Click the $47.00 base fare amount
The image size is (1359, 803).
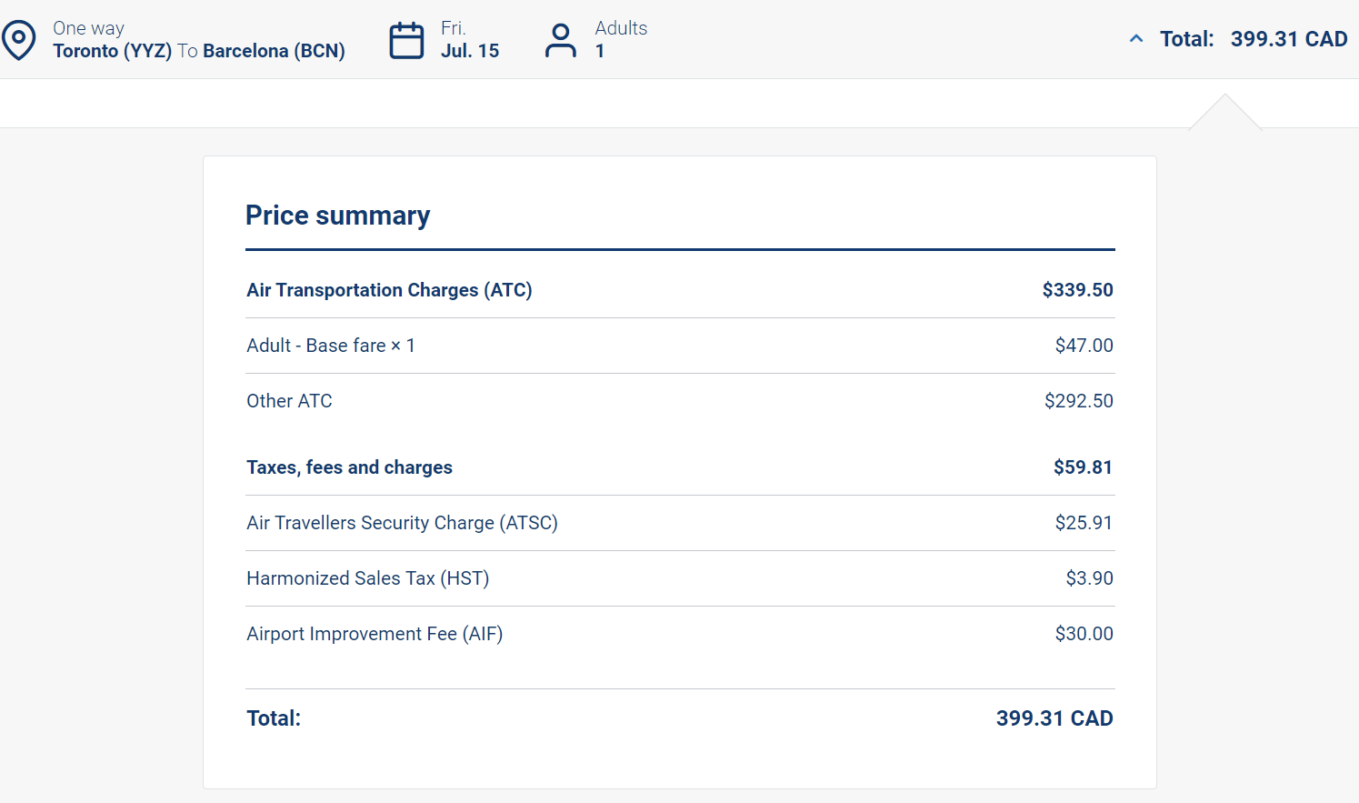tap(1084, 346)
